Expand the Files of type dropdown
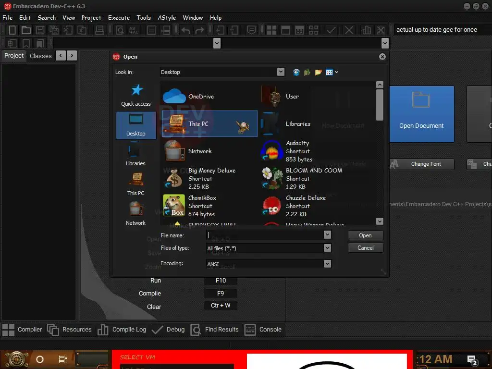 click(327, 248)
